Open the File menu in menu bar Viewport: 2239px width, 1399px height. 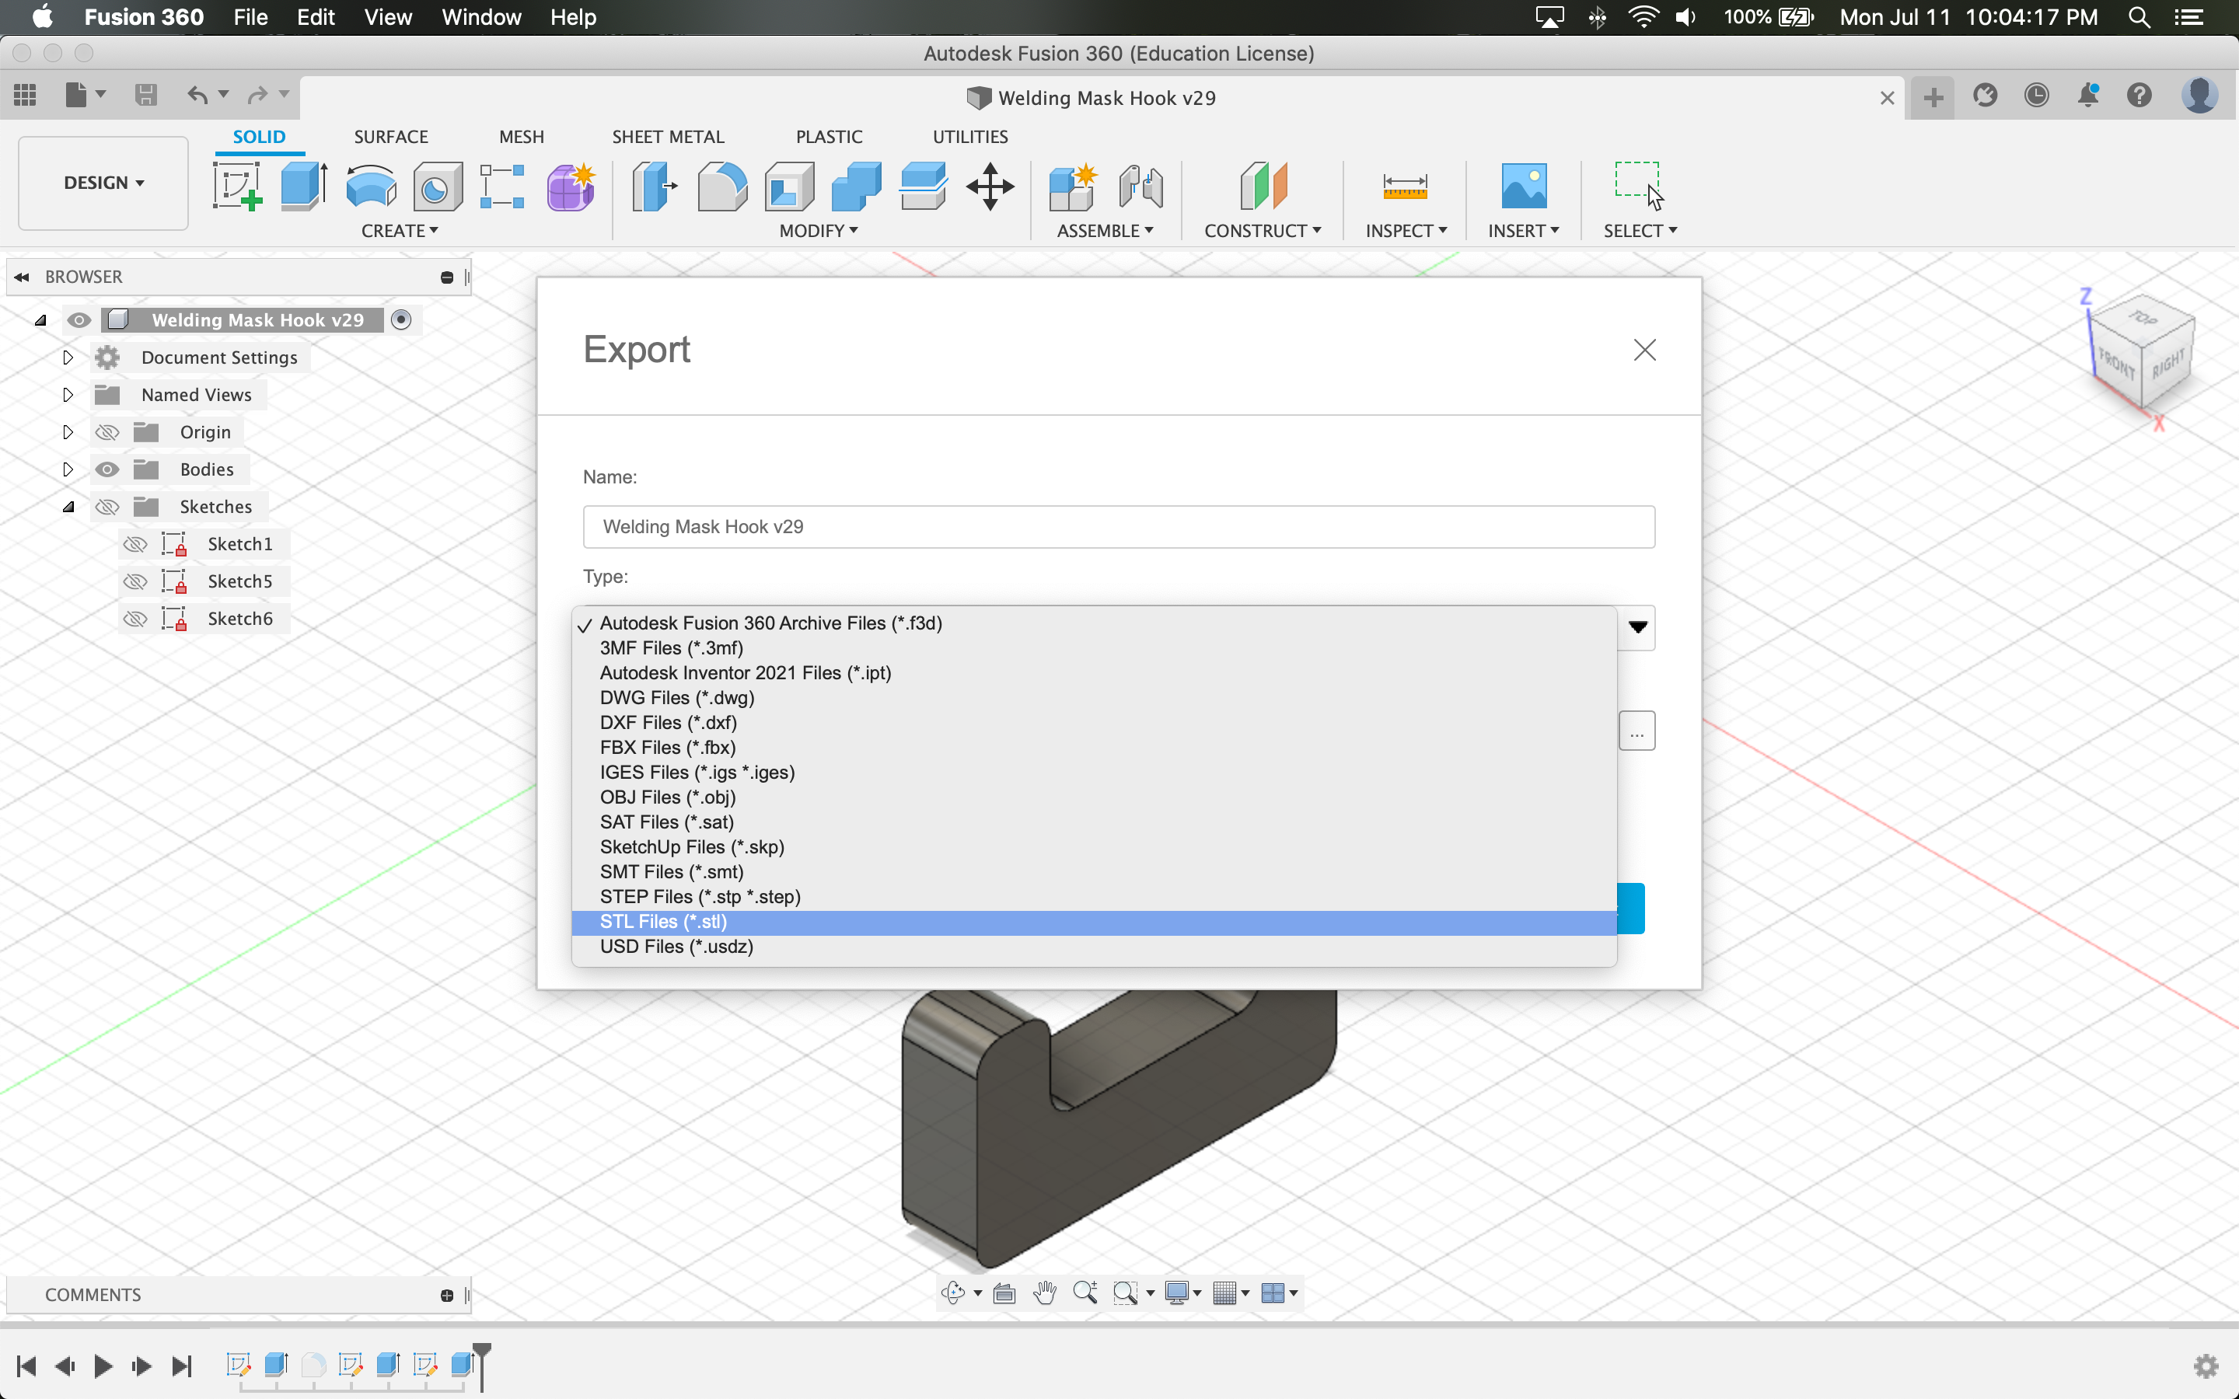[x=250, y=16]
